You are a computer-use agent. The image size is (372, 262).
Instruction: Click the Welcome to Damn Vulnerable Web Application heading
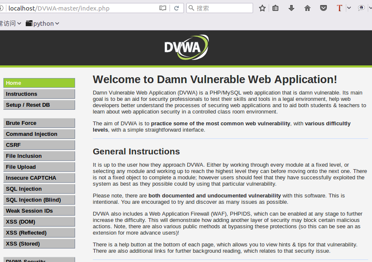tap(215, 79)
